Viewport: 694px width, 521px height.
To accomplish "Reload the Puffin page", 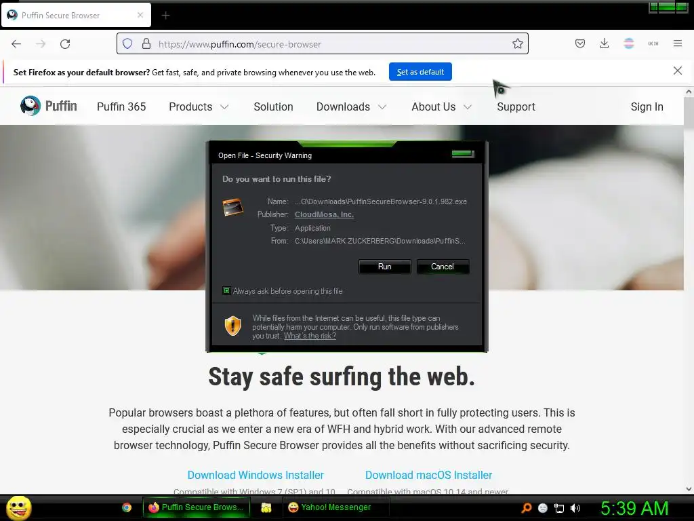I will tap(65, 44).
